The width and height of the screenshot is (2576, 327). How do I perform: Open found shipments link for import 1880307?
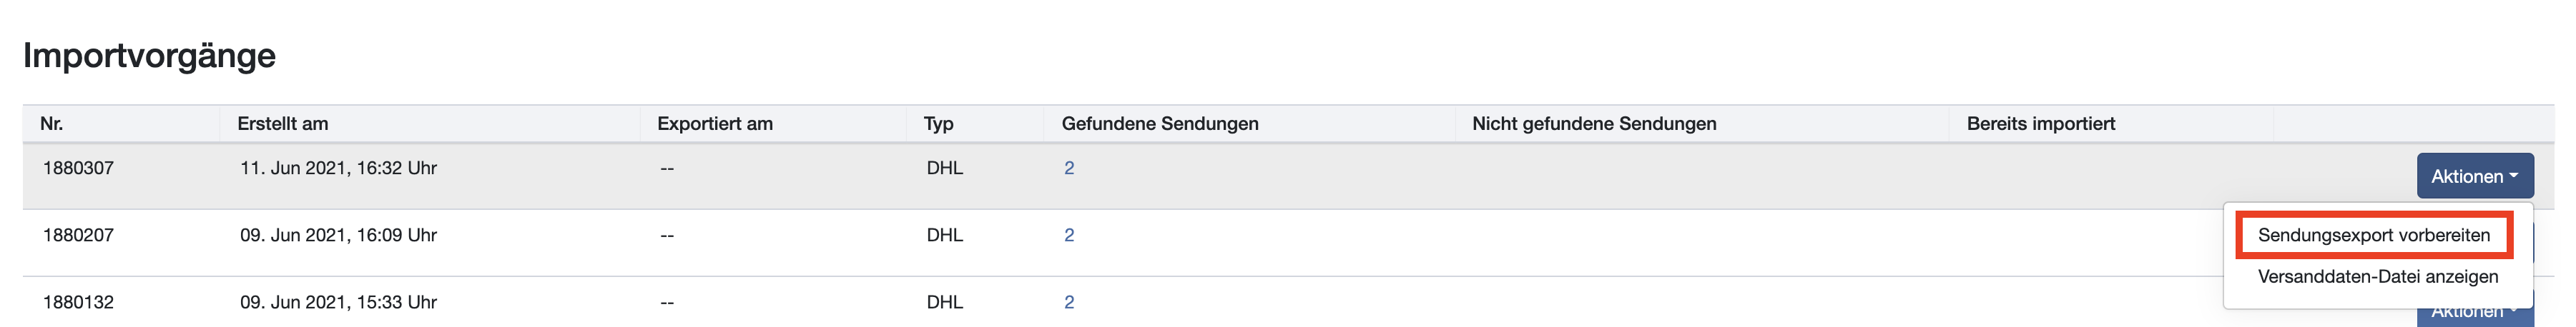[x=1069, y=168]
